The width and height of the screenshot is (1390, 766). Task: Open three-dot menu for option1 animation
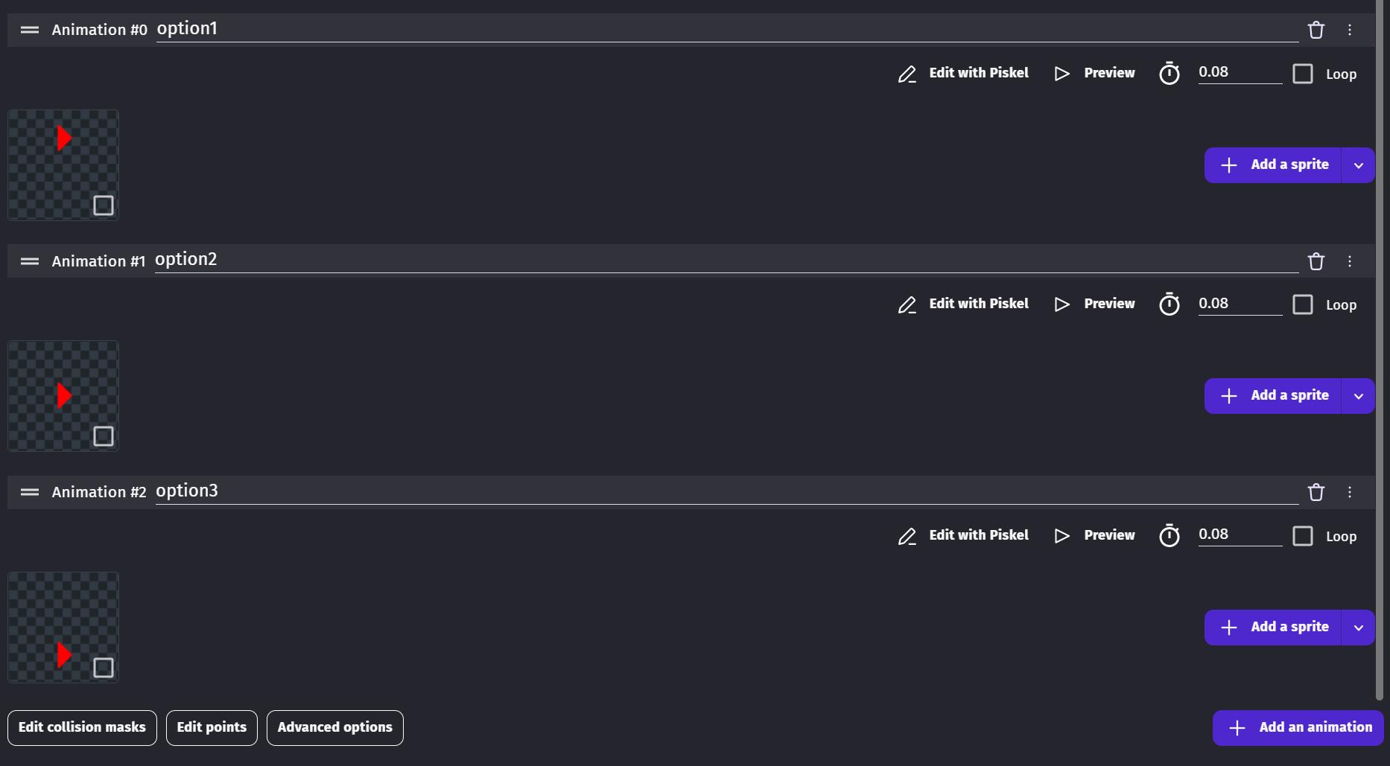[x=1350, y=31]
